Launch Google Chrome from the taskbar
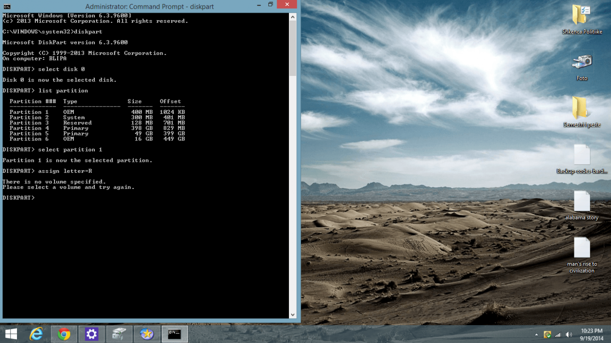Image resolution: width=611 pixels, height=343 pixels. point(64,334)
